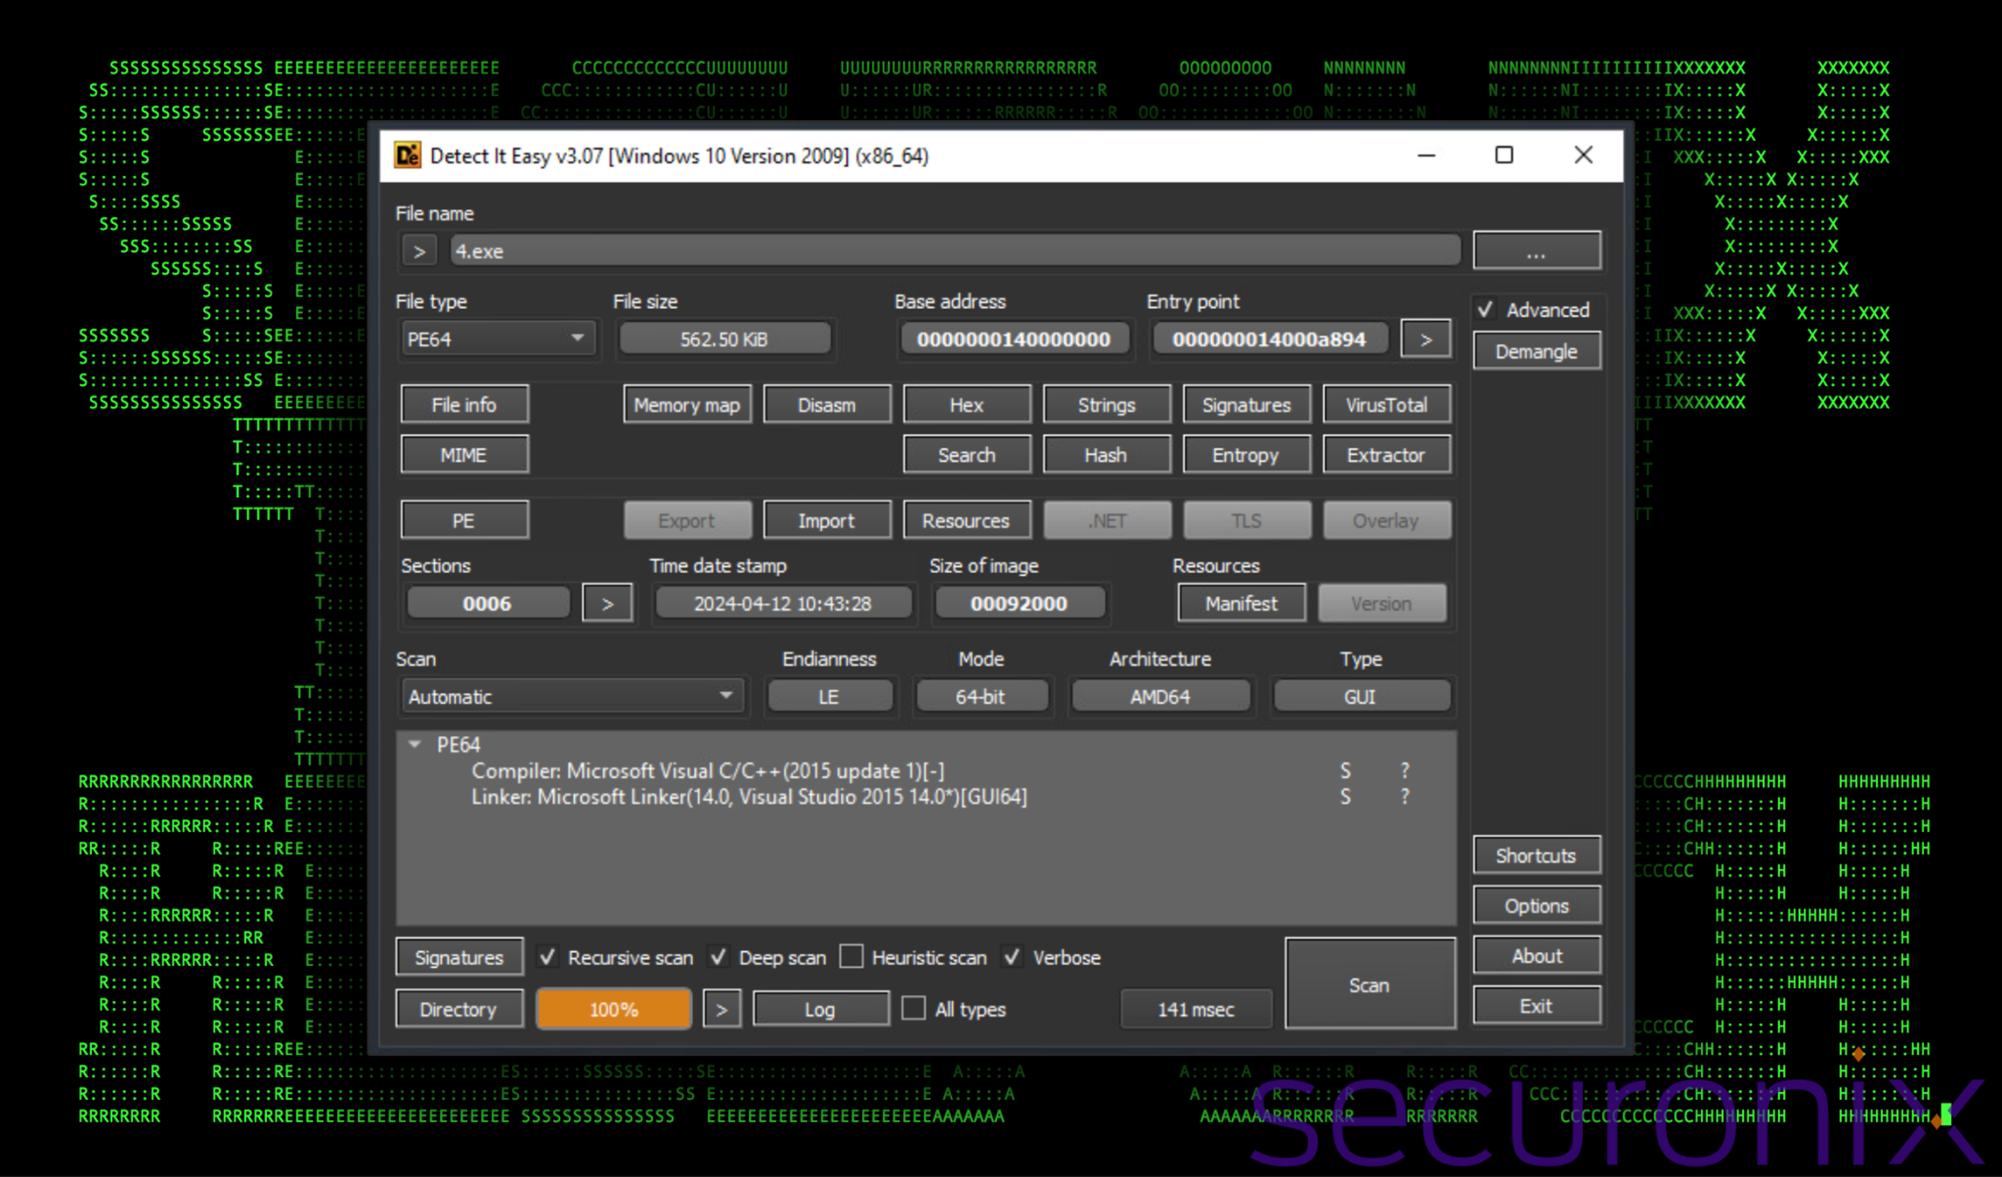This screenshot has width=2002, height=1177.
Task: Open the Strings view
Action: (x=1106, y=405)
